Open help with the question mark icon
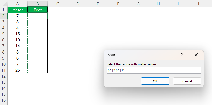Screen dimensions: 212x105 click(x=182, y=55)
